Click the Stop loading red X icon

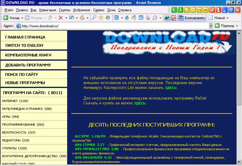61,18
